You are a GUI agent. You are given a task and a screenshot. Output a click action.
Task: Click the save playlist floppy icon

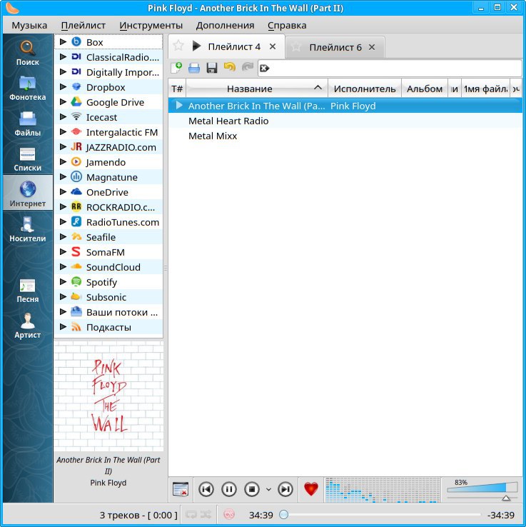(x=212, y=68)
